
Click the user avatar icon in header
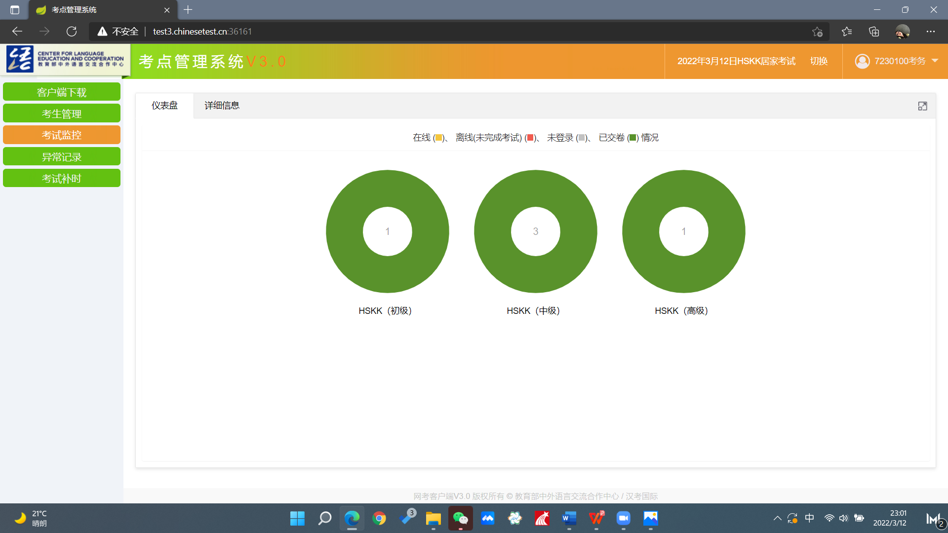click(862, 61)
